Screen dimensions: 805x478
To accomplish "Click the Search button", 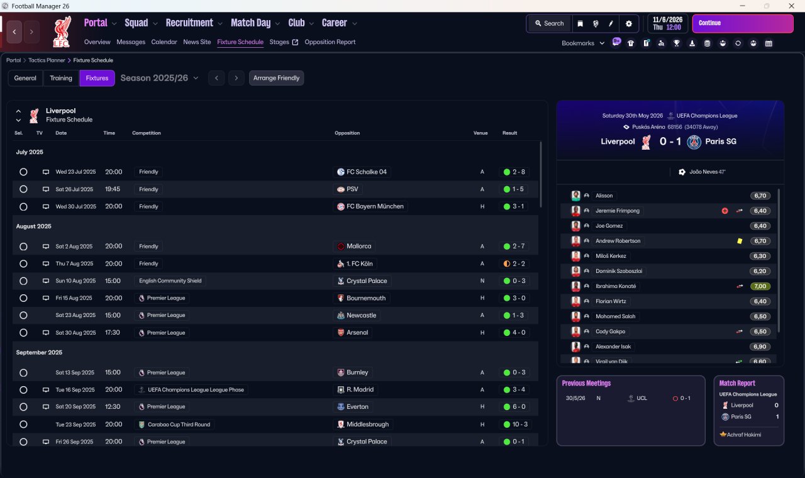I will [x=549, y=24].
